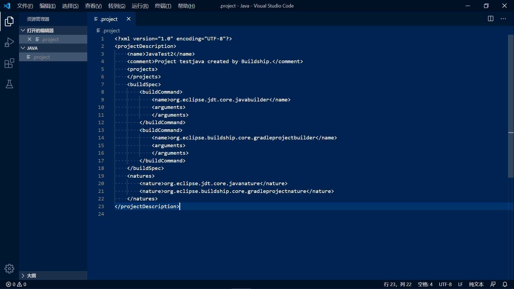The height and width of the screenshot is (289, 514).
Task: Click the editor vertical scrollbar thumb
Action: pos(511,106)
